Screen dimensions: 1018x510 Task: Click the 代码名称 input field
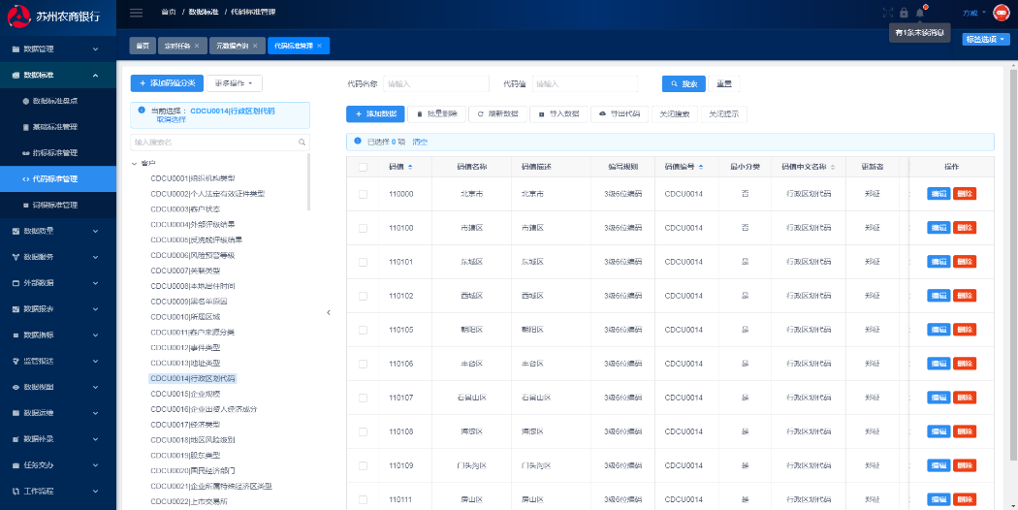point(435,83)
